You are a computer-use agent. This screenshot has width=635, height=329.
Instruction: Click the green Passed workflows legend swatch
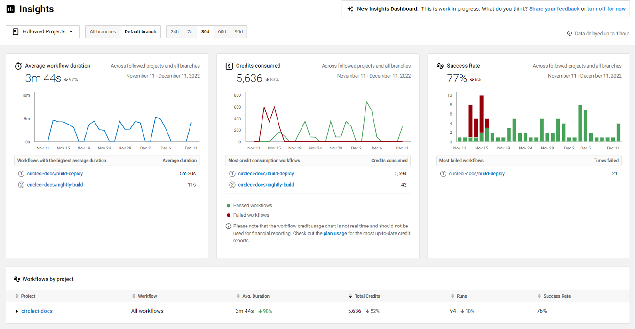click(x=229, y=205)
